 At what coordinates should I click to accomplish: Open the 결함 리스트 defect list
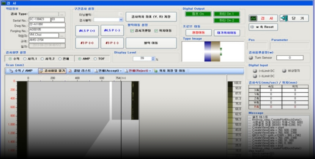tap(79, 71)
